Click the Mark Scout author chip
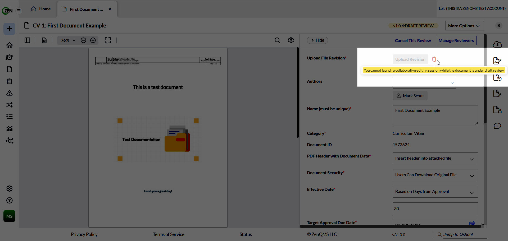The image size is (508, 241). tap(410, 96)
